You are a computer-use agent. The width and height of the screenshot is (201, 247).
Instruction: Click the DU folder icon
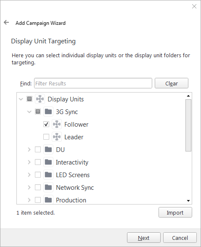48,149
